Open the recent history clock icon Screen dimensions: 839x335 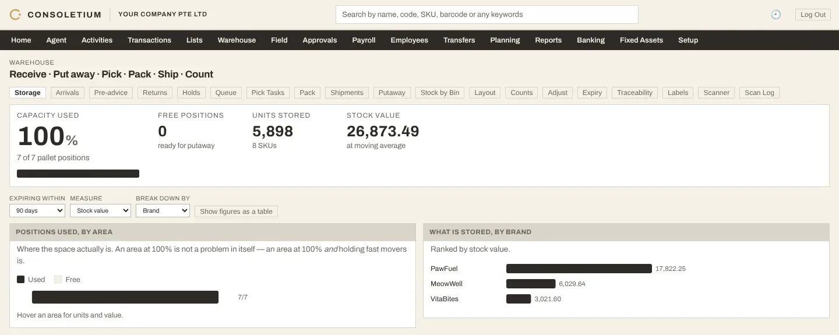tap(775, 15)
